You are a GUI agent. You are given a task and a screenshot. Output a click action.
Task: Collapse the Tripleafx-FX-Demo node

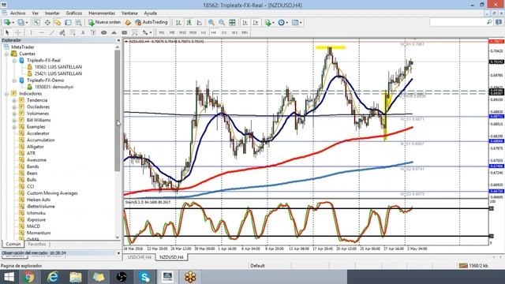pos(14,80)
